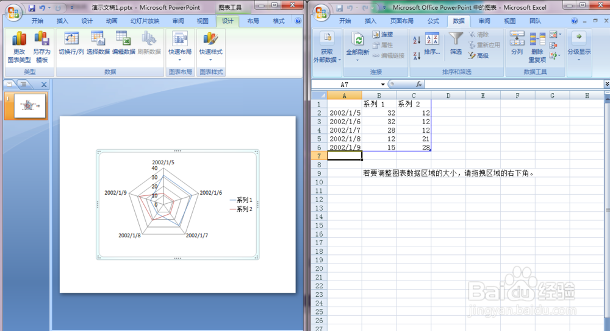Click Excel 排序 sort dialog icon

point(432,44)
